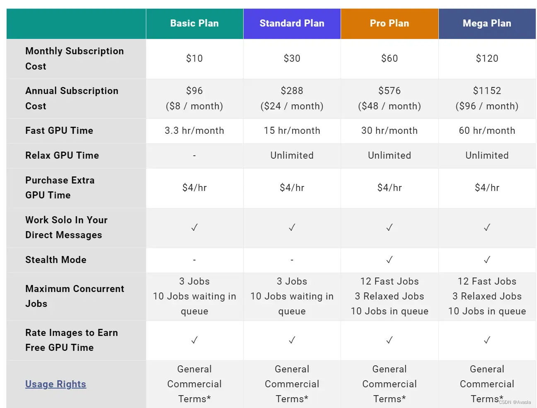Viewport: 537px width, 408px height.
Task: Click Standard Plan Work Solo checkmark
Action: (292, 227)
